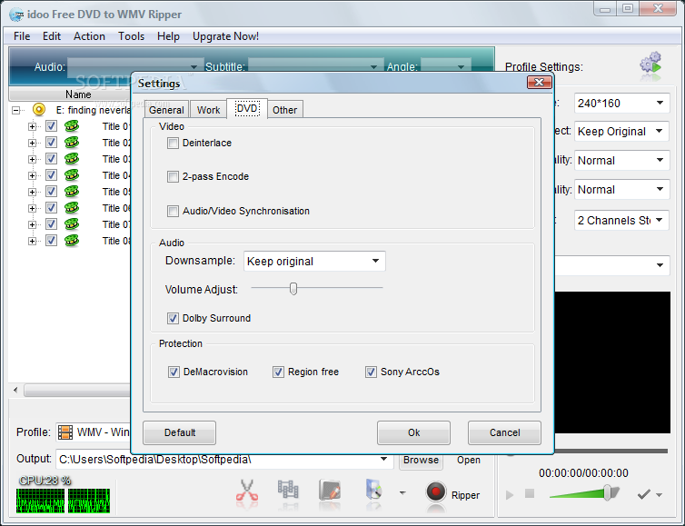Uncheck Title 04 checkbox in the list
Viewport: 685px width, 526px height.
tap(51, 174)
